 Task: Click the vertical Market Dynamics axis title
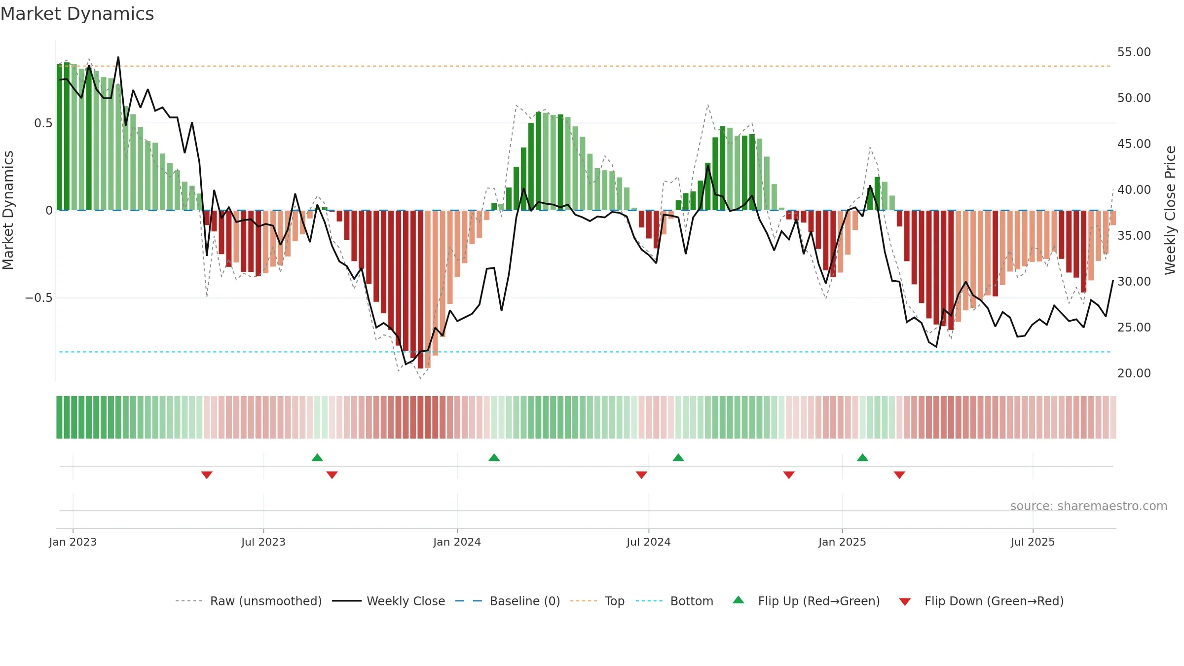pos(8,210)
